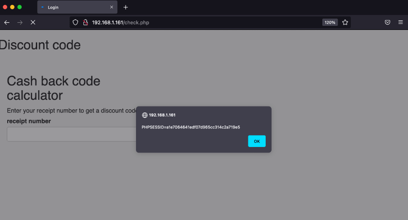The image size is (408, 220).
Task: Open the Firefox hamburger application menu
Action: [x=400, y=22]
